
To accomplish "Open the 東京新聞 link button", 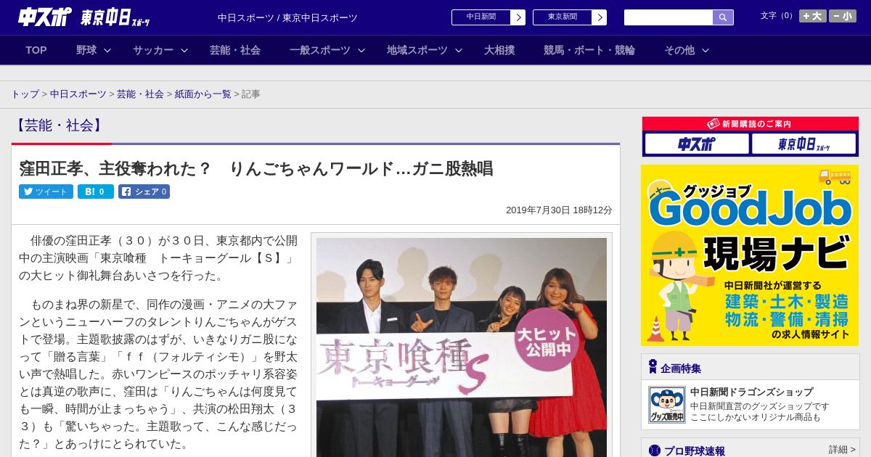I will (563, 17).
